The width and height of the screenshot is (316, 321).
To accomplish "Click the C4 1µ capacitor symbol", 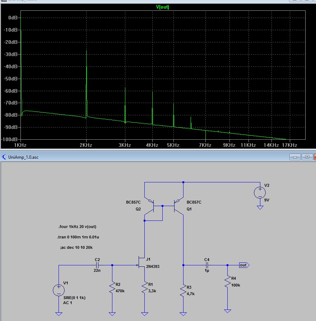I will click(x=206, y=265).
